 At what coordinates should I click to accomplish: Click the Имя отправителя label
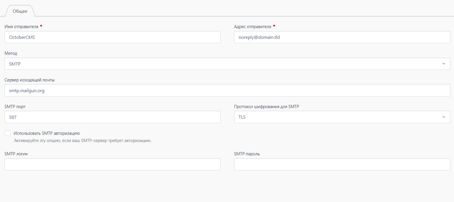[x=21, y=27]
